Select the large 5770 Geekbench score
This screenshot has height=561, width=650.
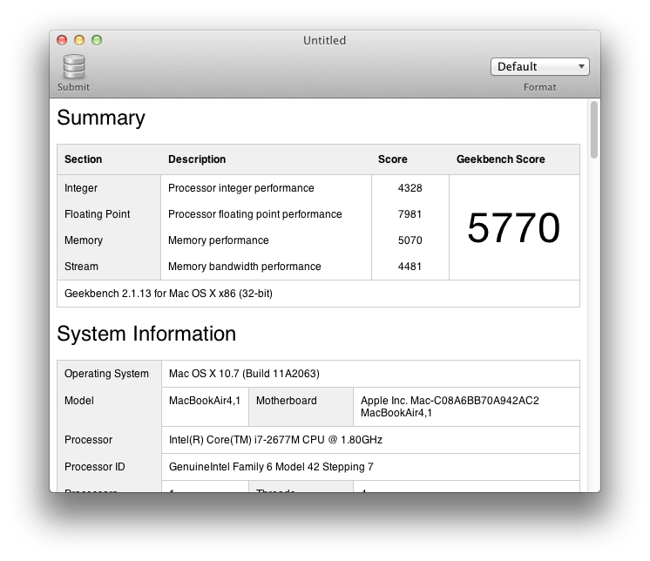pyautogui.click(x=513, y=228)
